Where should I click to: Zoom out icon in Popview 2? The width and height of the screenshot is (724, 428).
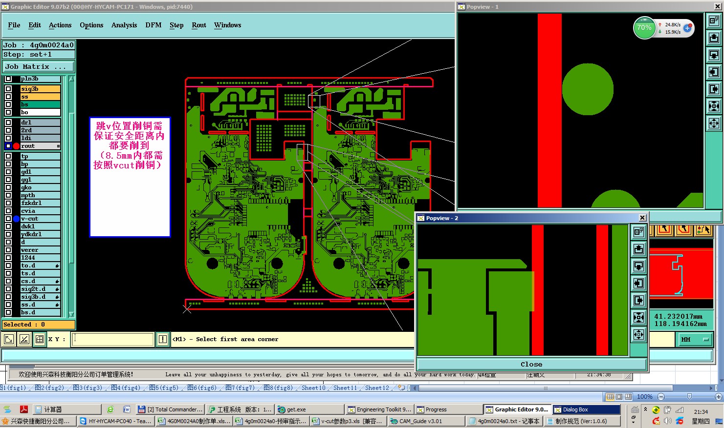click(638, 335)
